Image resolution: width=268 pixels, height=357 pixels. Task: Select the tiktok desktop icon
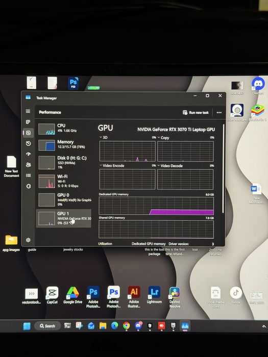(236, 295)
